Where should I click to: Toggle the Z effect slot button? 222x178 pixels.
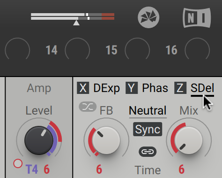click(180, 88)
